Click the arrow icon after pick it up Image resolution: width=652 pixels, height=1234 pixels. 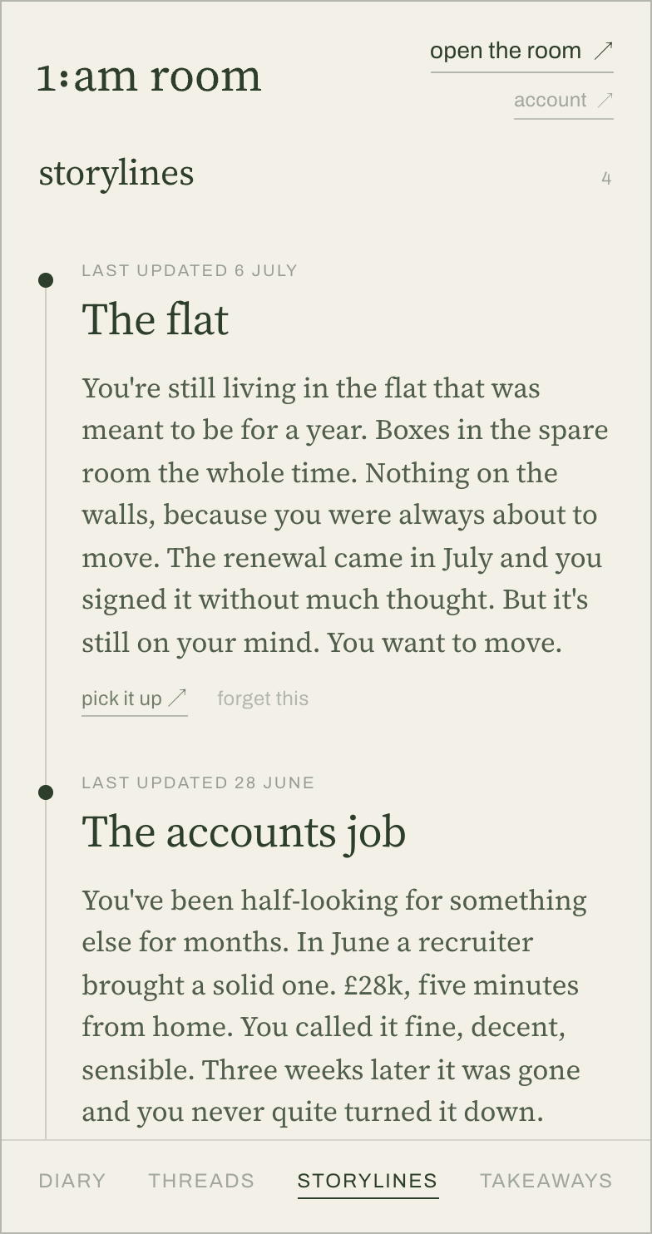[x=177, y=698]
